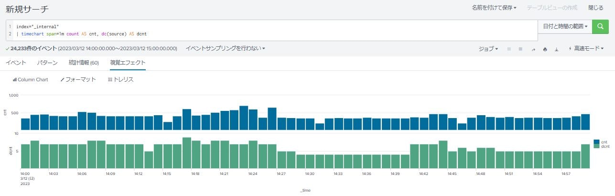The width and height of the screenshot is (615, 196).
Task: Click the 14:00 x-axis time label
Action: click(25, 174)
